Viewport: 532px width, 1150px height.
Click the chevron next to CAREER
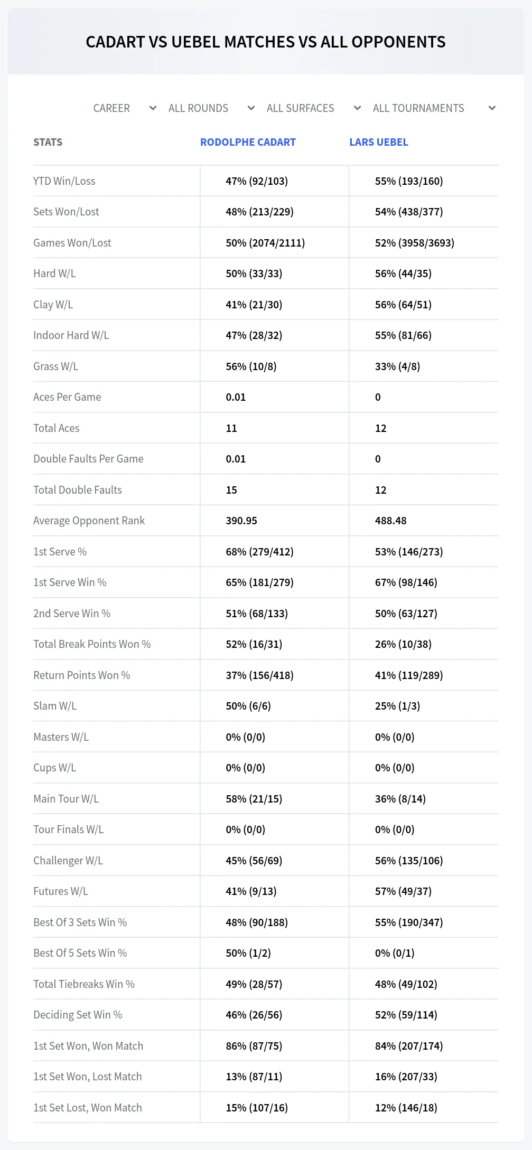(153, 108)
